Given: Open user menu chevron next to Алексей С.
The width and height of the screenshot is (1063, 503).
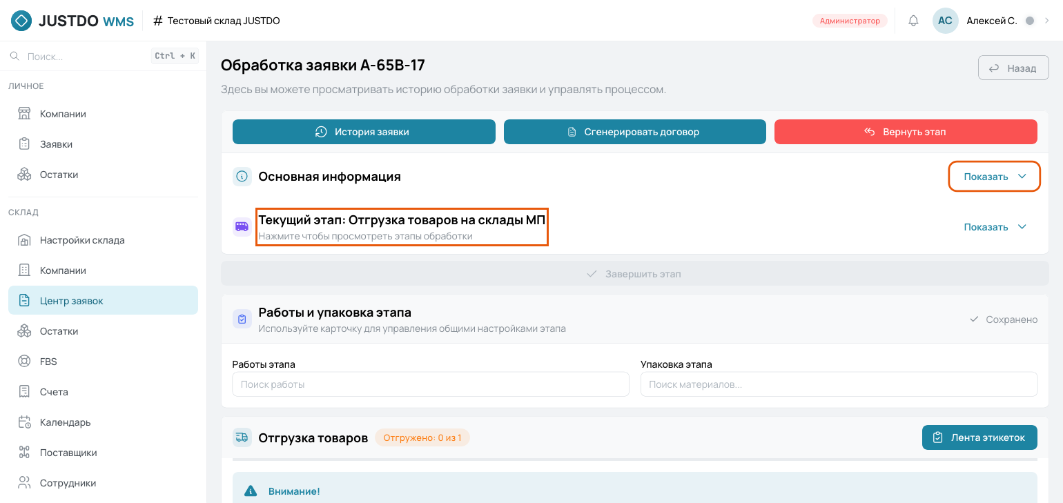Looking at the screenshot, I should coord(1046,21).
